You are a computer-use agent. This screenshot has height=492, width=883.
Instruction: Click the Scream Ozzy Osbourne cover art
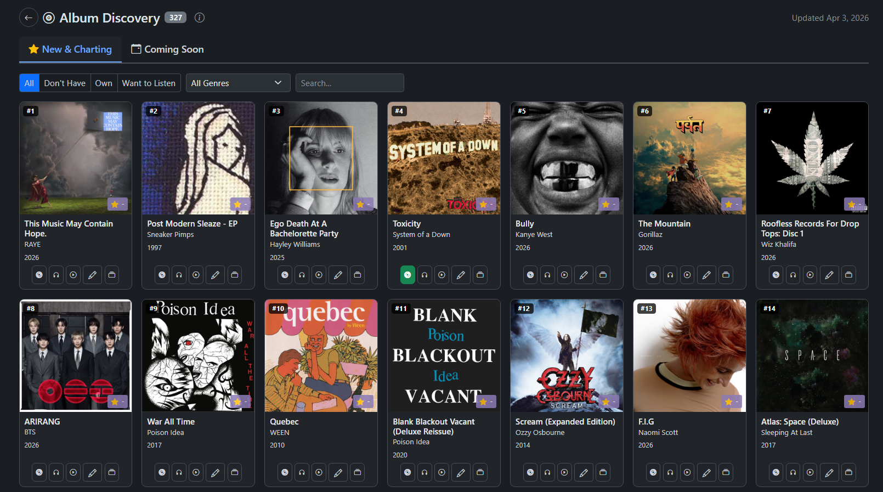click(x=567, y=355)
